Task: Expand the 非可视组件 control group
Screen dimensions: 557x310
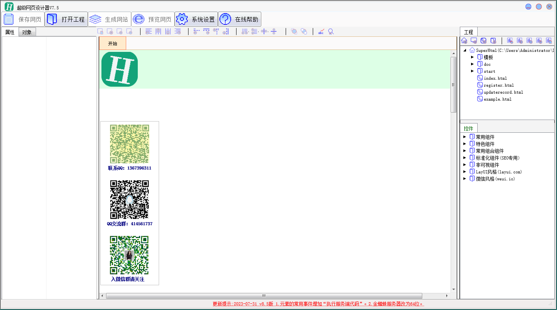Action: click(x=465, y=164)
